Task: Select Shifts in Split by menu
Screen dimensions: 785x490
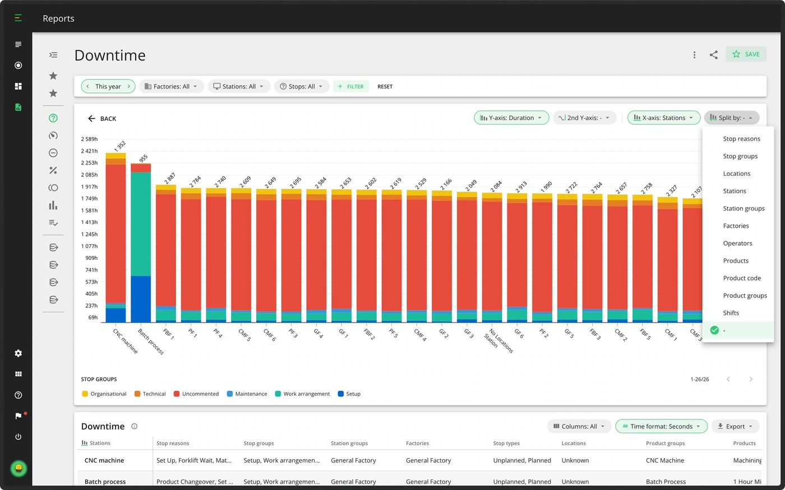Action: 738,313
